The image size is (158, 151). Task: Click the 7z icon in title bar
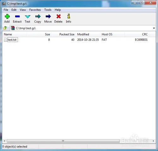pos(4,4)
